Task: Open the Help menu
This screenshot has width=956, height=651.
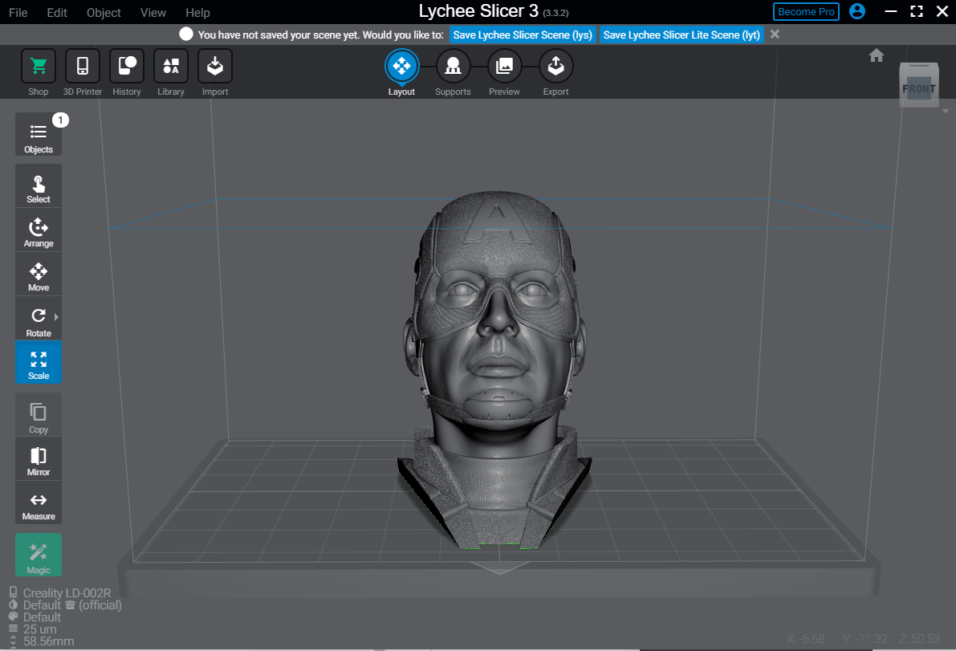Action: click(197, 13)
